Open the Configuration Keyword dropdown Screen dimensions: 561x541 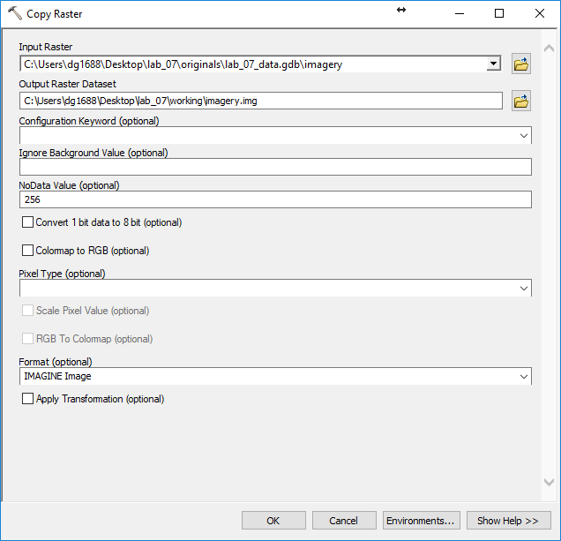tap(524, 136)
